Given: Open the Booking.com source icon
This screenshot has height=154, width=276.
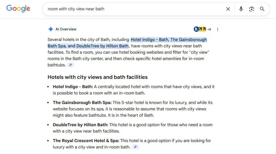Looking at the screenshot, I should (196, 29).
